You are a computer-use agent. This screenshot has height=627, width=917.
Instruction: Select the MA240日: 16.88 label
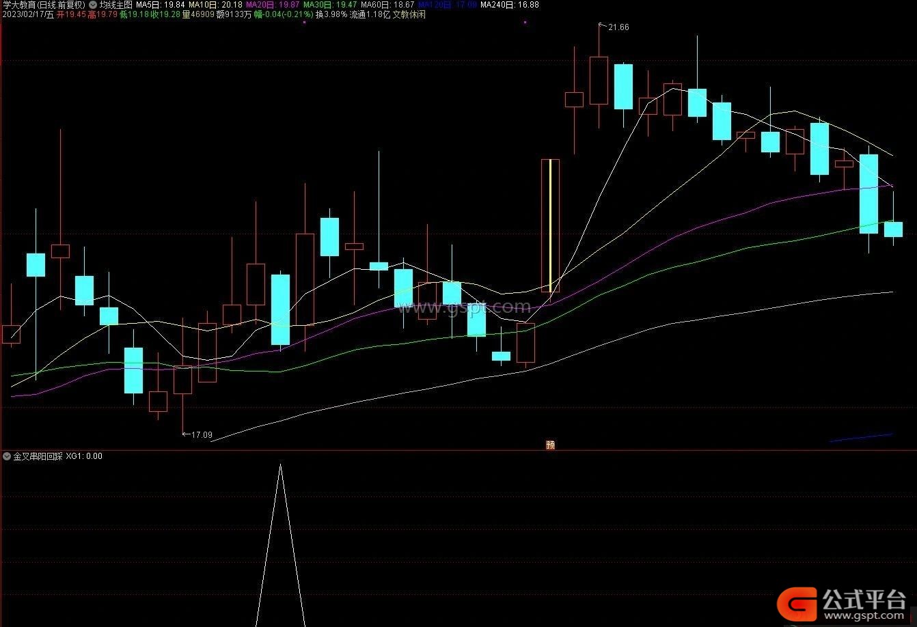point(509,5)
